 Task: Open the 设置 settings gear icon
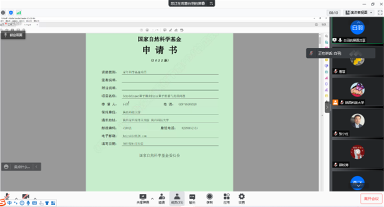(242, 198)
